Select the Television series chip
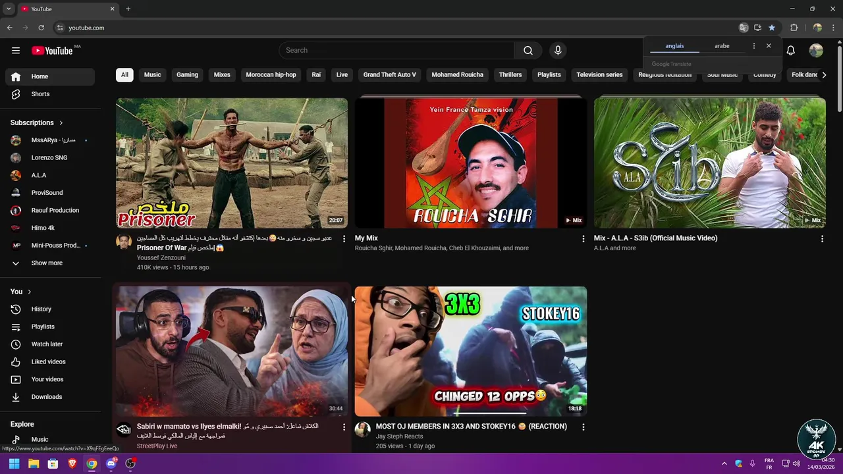The image size is (843, 474). pos(599,74)
